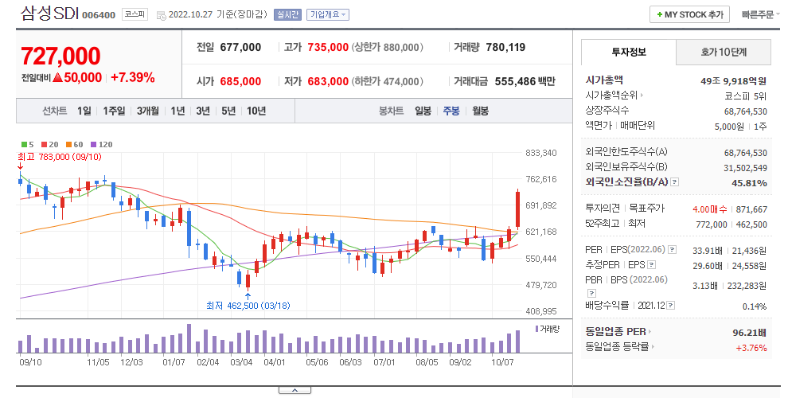
Task: Click the 최고 783,000 (09/10) label
Action: (x=60, y=157)
